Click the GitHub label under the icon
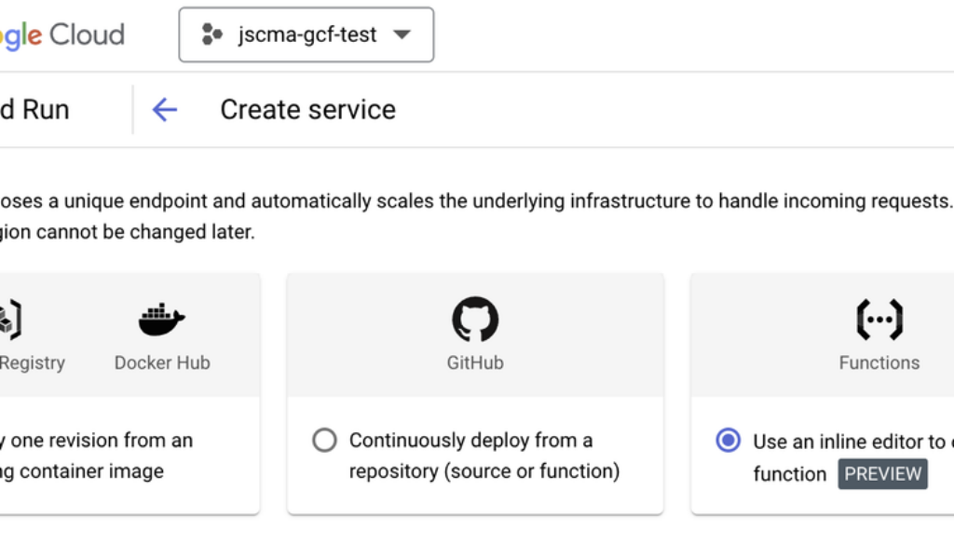The width and height of the screenshot is (954, 545). click(475, 363)
